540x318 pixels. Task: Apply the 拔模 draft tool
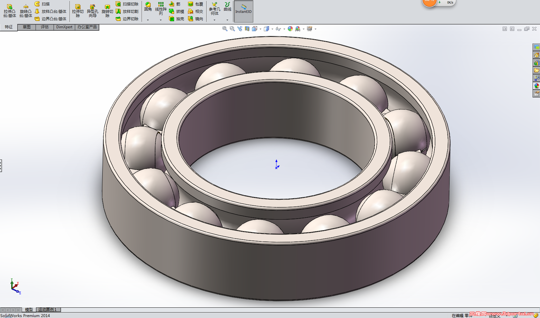[177, 11]
